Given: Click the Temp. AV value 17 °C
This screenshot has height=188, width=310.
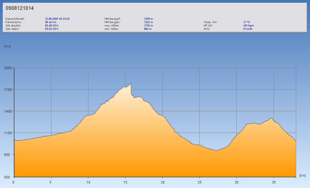Looking at the screenshot, I should pos(247,22).
